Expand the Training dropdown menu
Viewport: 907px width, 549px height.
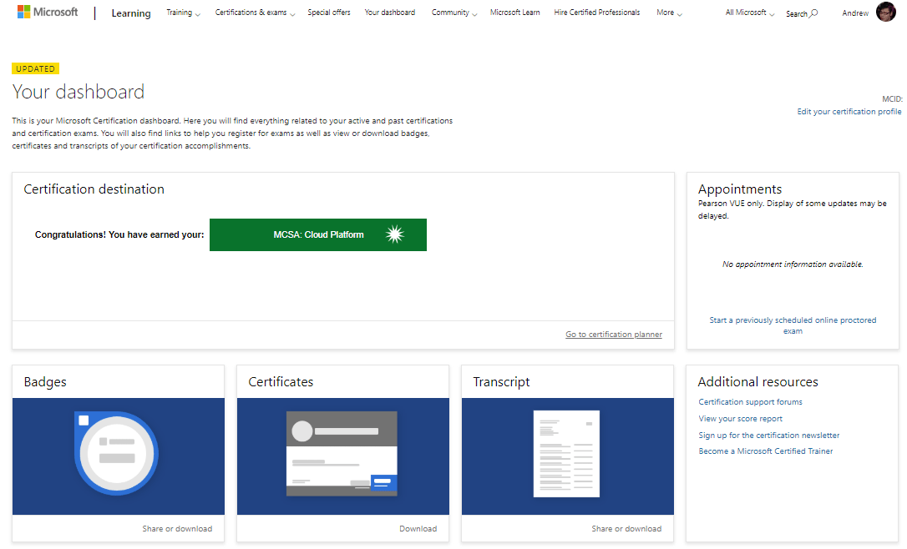click(x=183, y=13)
